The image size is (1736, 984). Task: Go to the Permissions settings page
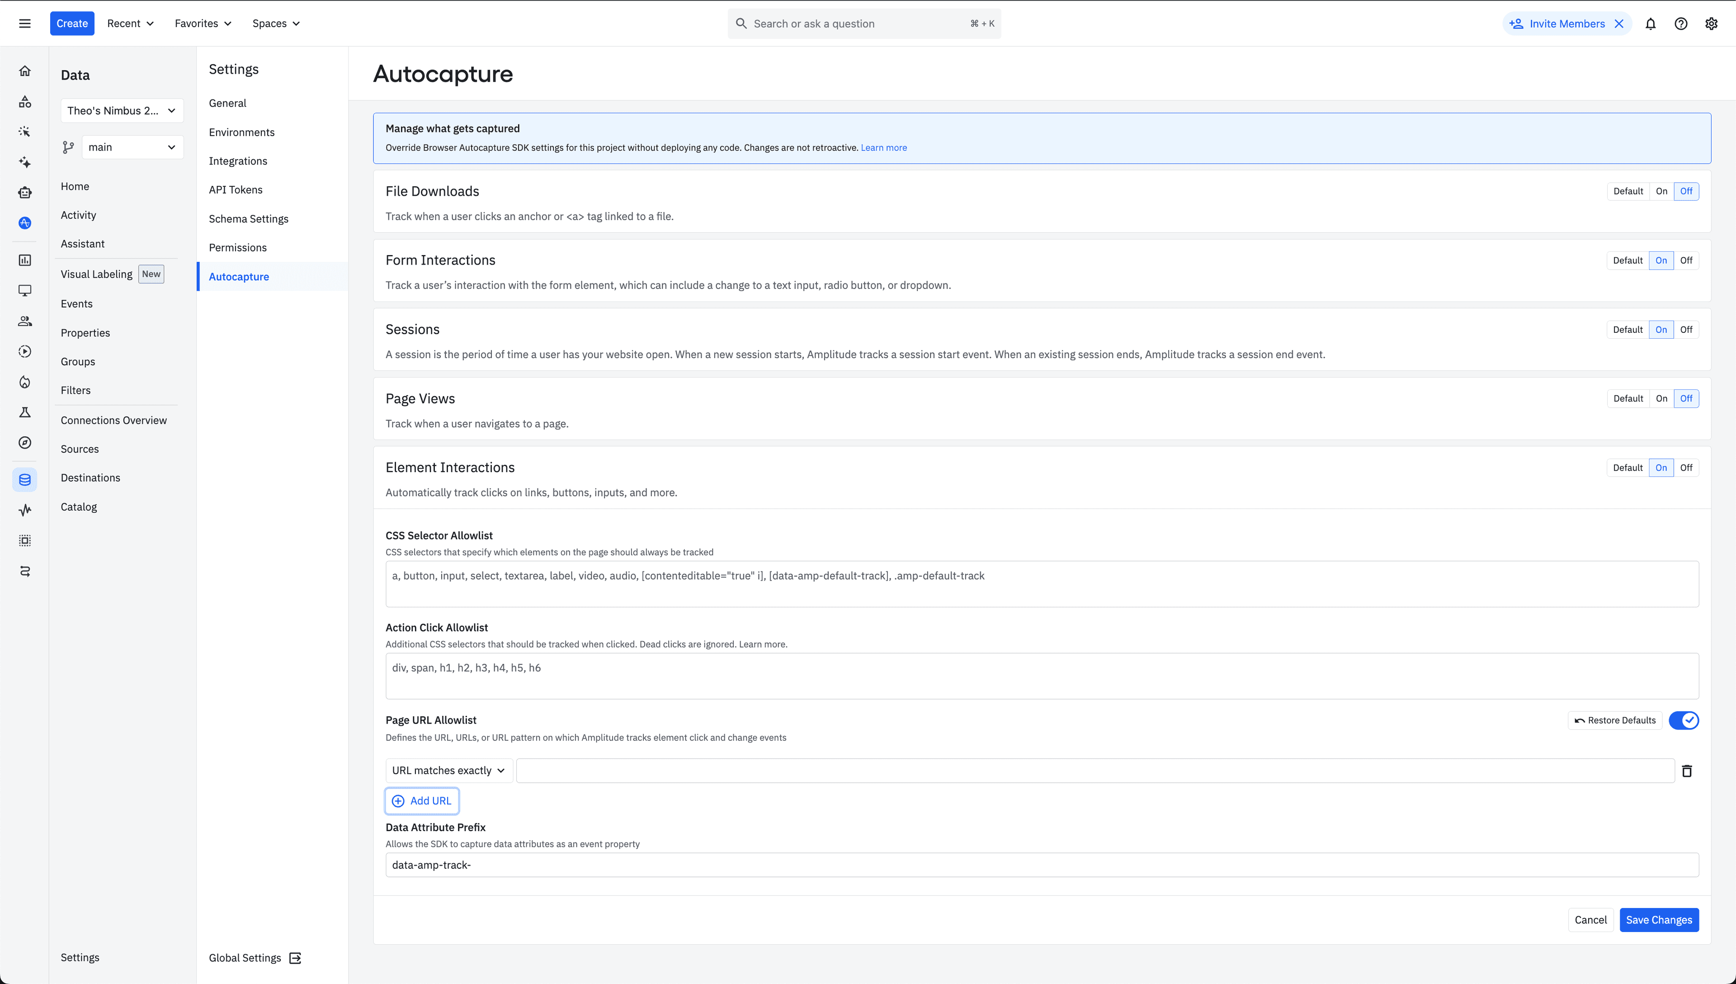coord(238,247)
